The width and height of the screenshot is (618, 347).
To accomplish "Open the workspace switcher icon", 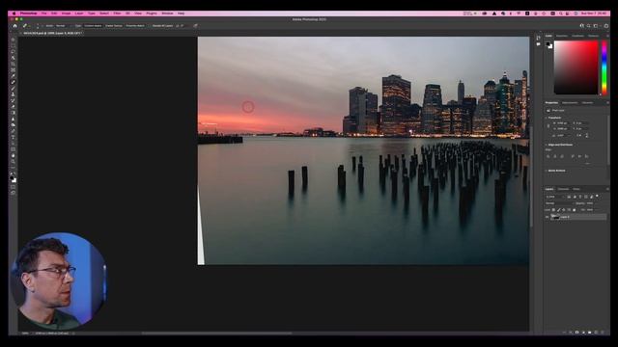I will click(x=596, y=26).
